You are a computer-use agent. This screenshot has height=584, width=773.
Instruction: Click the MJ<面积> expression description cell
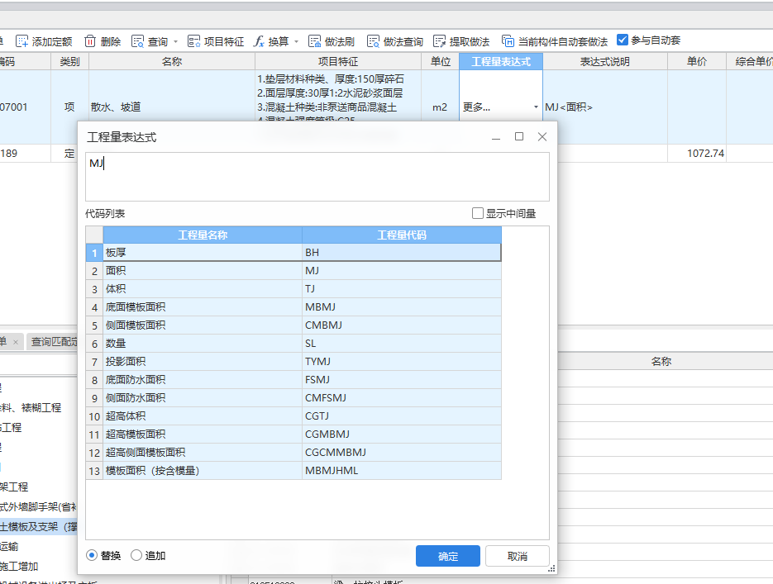tap(605, 107)
